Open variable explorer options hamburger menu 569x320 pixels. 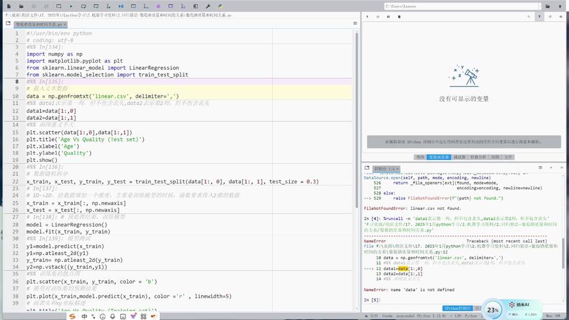click(561, 17)
